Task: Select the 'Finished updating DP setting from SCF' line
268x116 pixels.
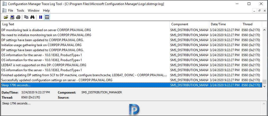Action: click(x=132, y=75)
